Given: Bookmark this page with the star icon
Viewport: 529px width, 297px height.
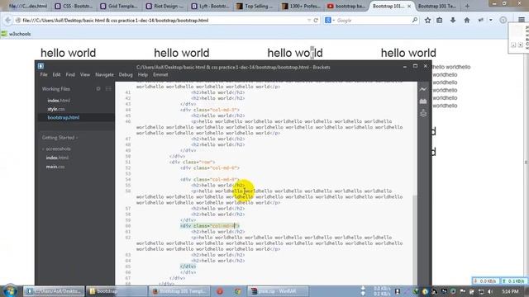Looking at the screenshot, I should coord(427,20).
